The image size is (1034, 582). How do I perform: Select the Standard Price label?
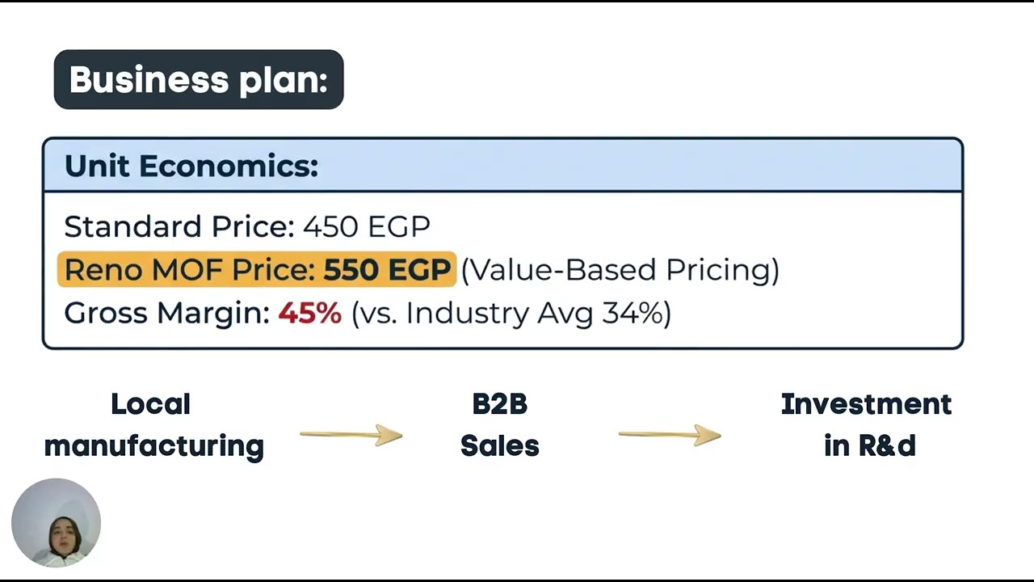click(179, 226)
